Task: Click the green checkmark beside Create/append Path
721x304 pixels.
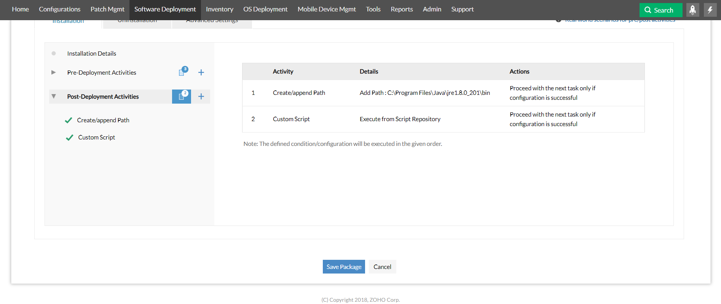Action: pos(69,120)
